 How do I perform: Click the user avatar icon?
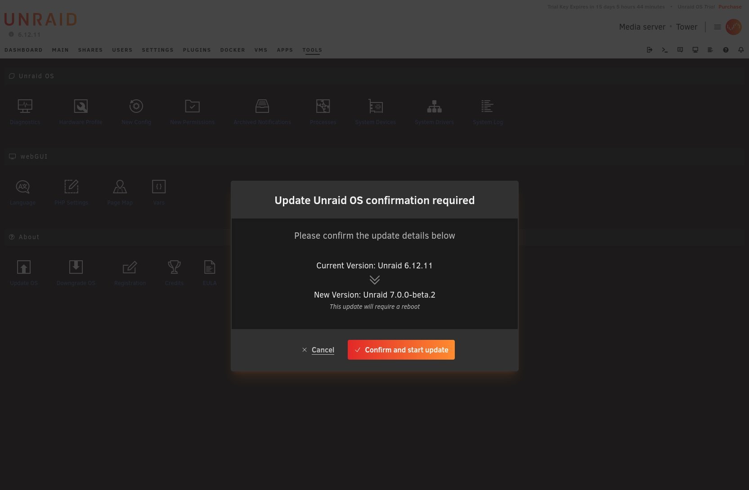click(x=734, y=27)
